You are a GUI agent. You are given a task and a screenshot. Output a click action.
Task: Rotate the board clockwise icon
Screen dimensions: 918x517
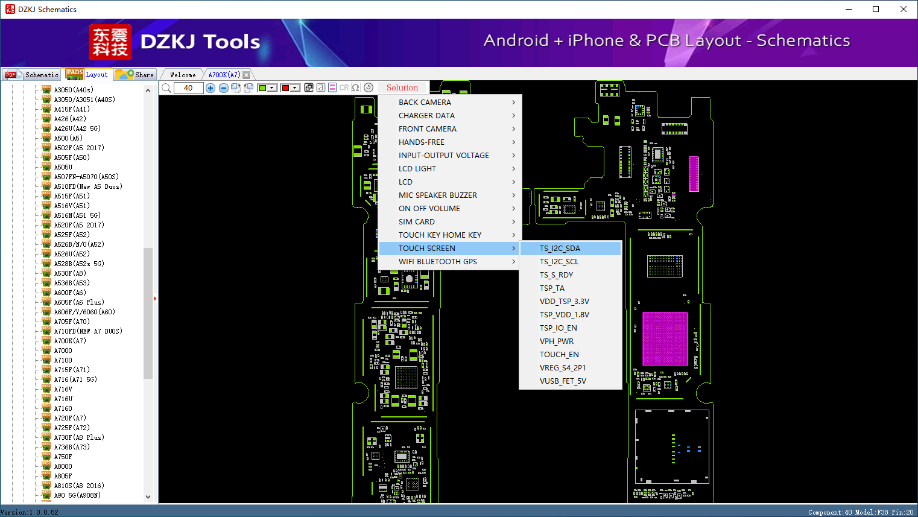(x=236, y=88)
